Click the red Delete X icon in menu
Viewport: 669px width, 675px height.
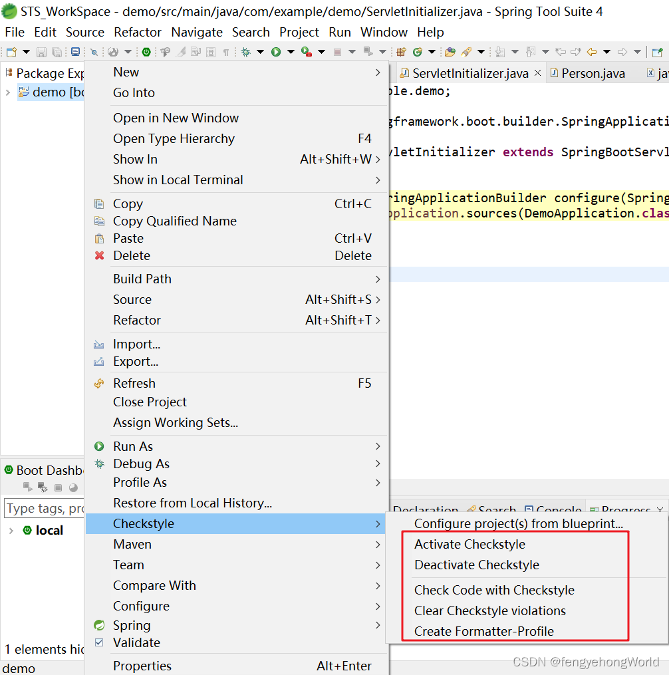tap(100, 256)
